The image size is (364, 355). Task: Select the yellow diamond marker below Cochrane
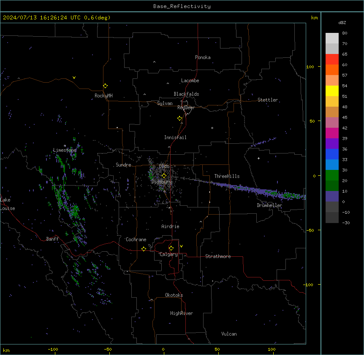(144, 249)
